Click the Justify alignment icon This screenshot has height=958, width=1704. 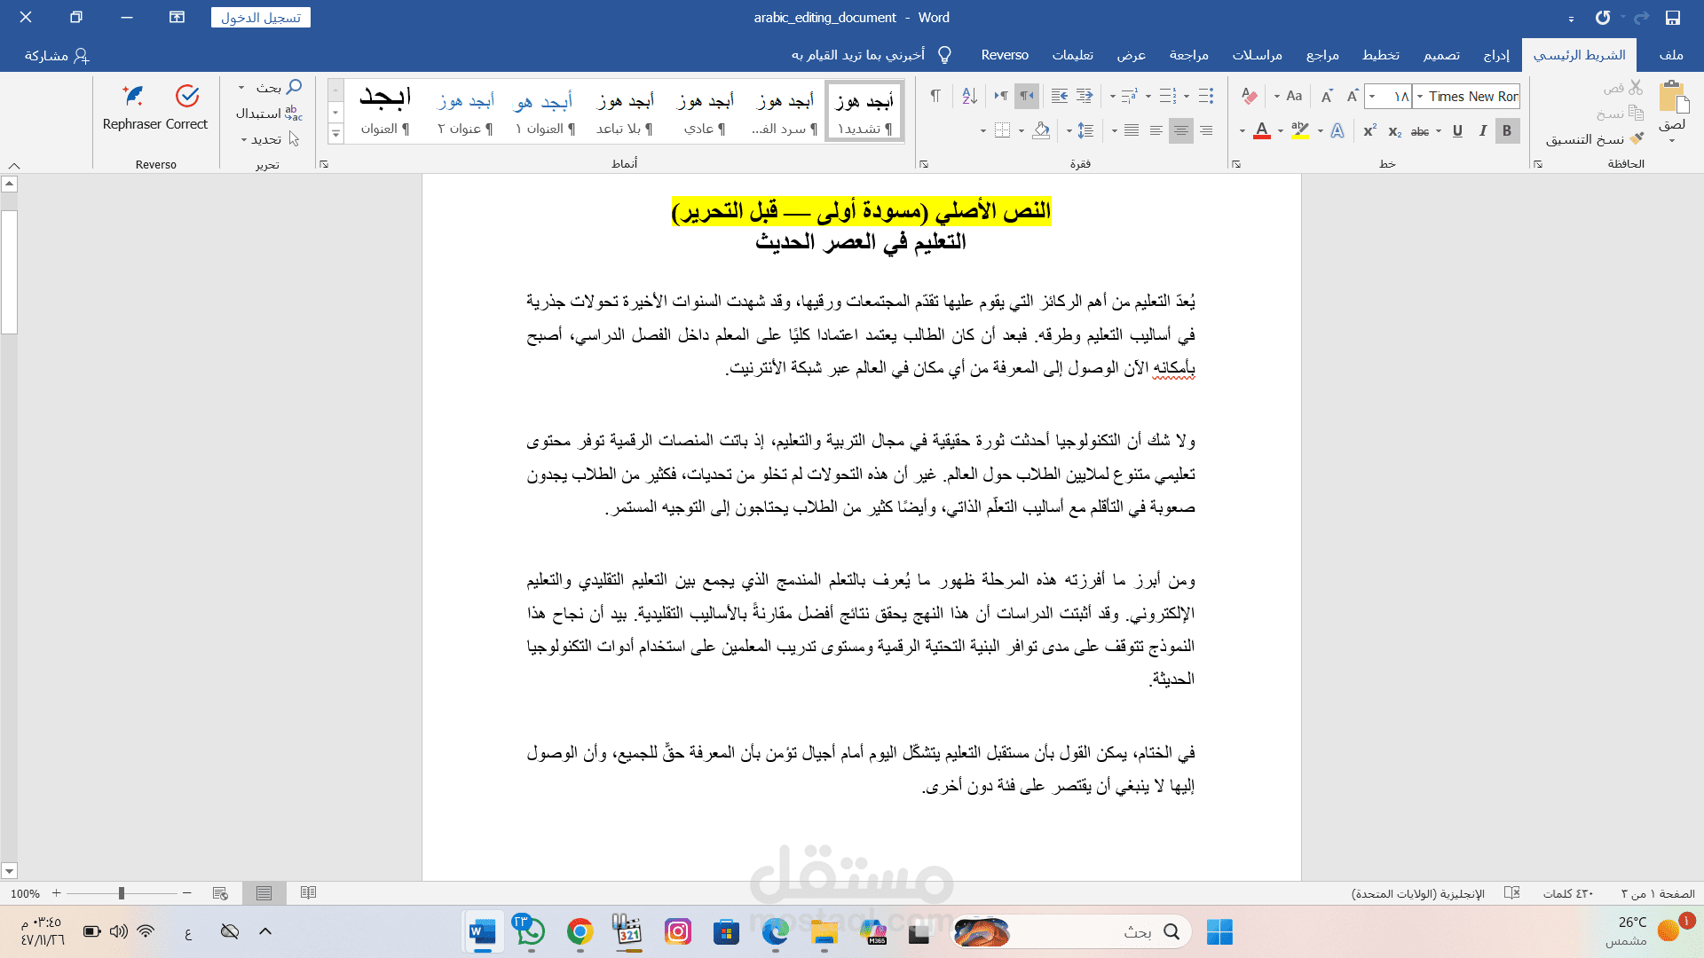point(1132,130)
